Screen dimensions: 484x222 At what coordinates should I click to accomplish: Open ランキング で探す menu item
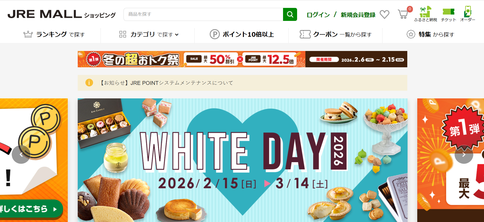[x=54, y=34]
